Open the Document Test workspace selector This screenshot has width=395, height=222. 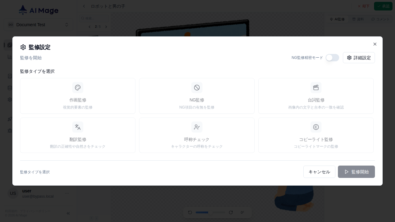coord(38,25)
